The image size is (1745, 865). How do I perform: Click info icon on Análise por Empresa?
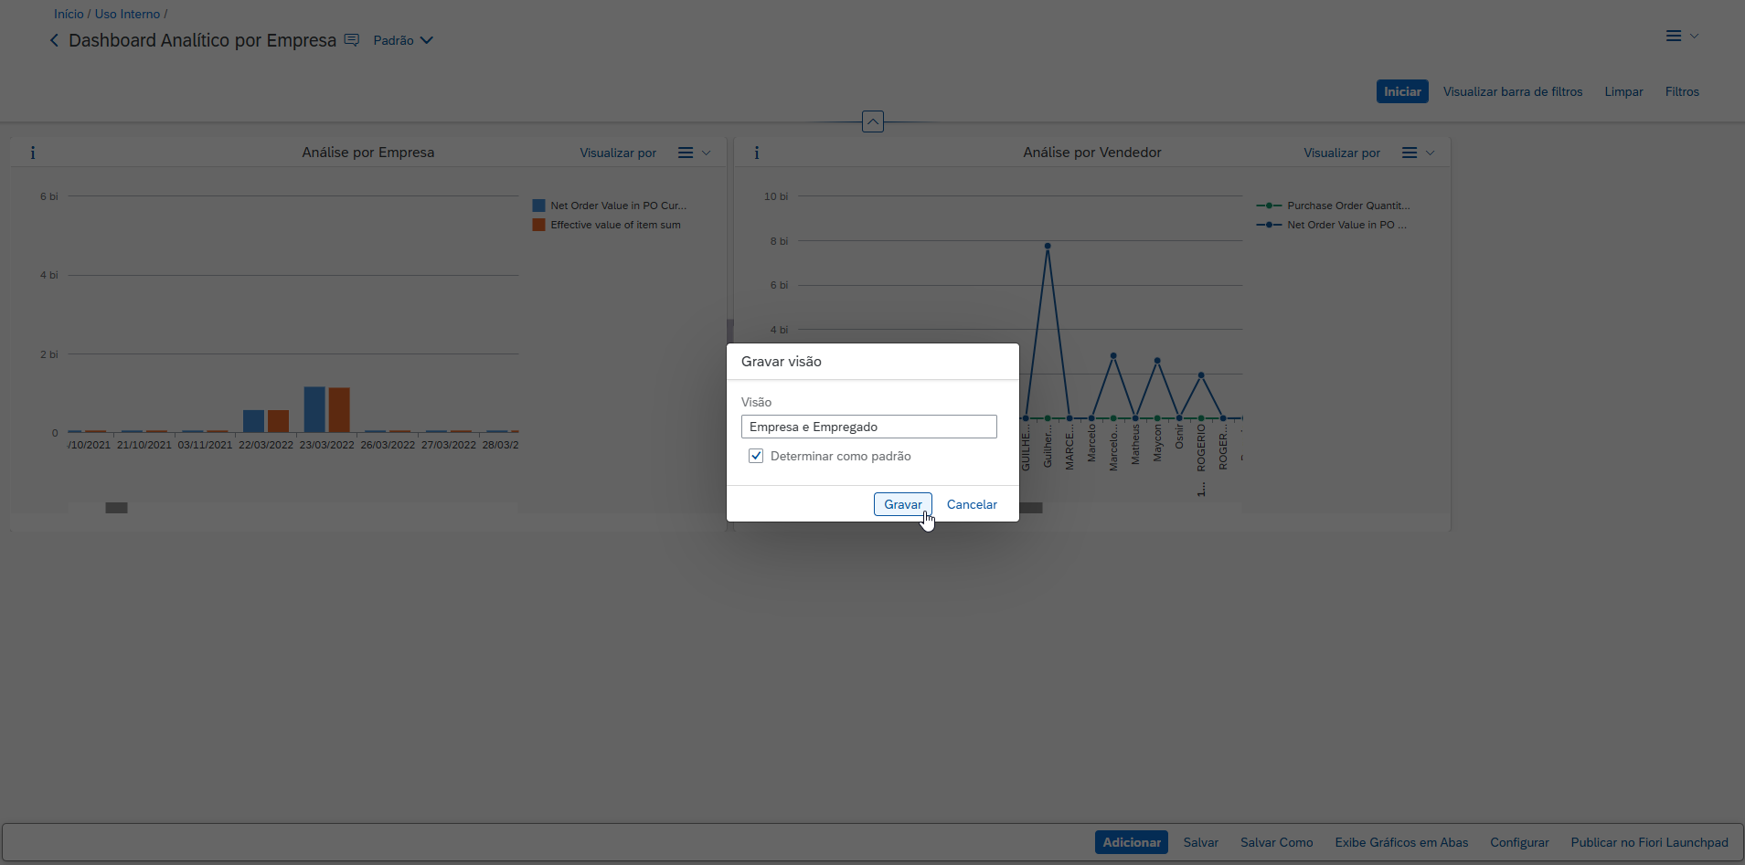tap(33, 153)
